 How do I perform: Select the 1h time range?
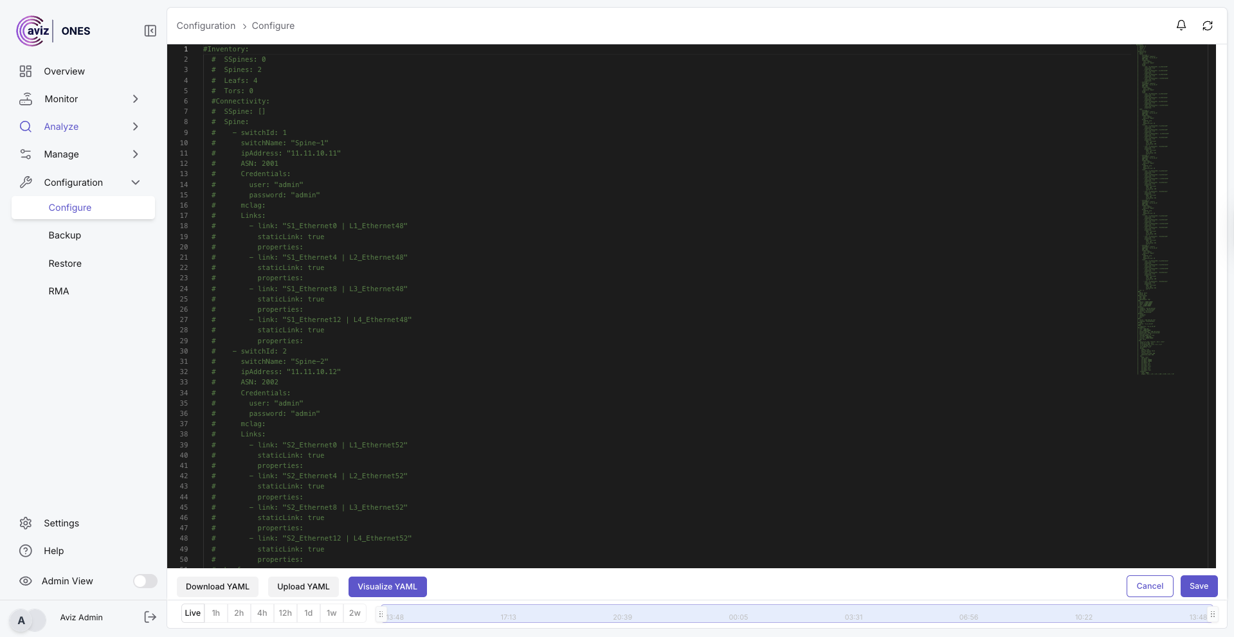(x=216, y=613)
